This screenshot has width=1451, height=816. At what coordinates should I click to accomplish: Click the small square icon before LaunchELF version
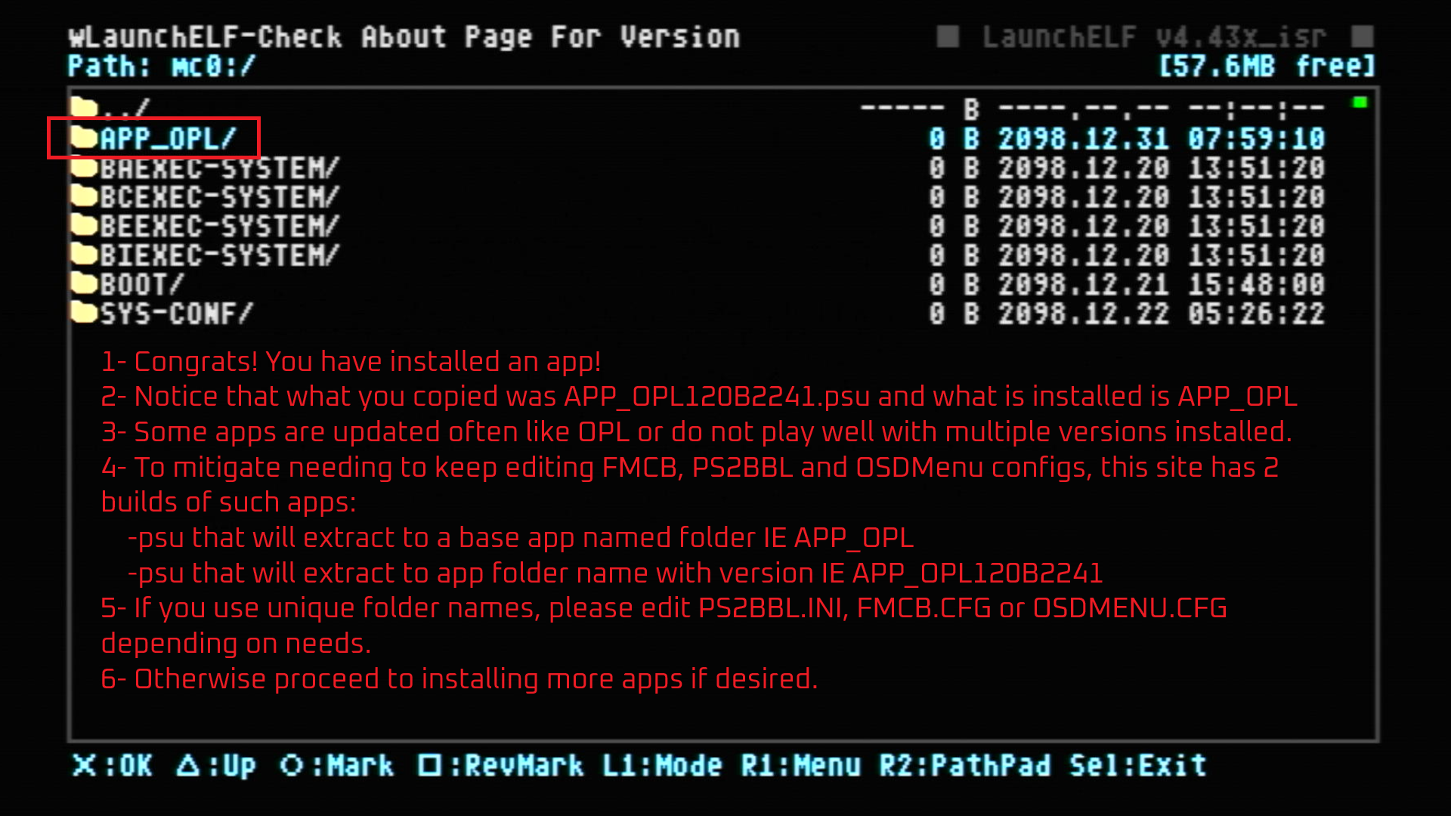point(948,36)
